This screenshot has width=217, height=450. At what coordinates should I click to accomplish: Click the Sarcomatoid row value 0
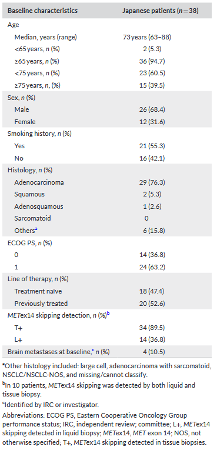[x=146, y=218]
